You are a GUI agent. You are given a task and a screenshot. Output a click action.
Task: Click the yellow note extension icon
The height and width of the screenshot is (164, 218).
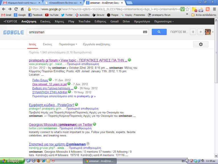(194, 9)
